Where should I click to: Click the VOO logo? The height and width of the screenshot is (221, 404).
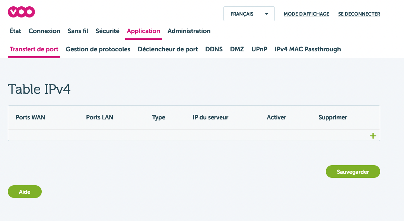point(21,12)
